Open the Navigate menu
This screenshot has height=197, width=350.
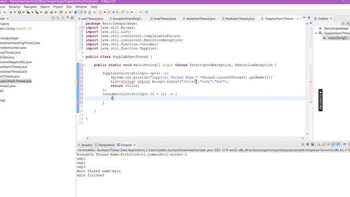(30, 7)
